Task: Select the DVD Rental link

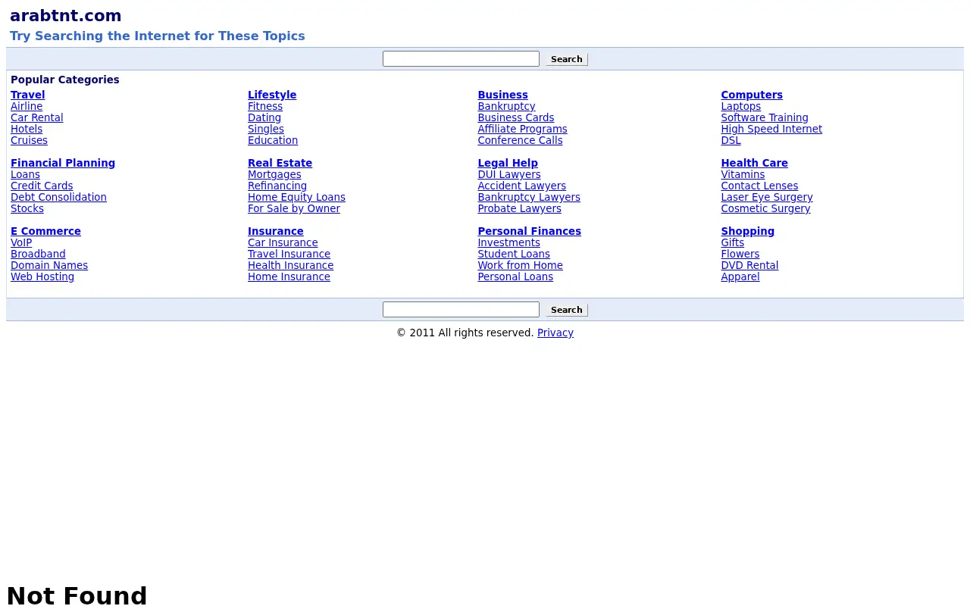Action: coord(749,265)
